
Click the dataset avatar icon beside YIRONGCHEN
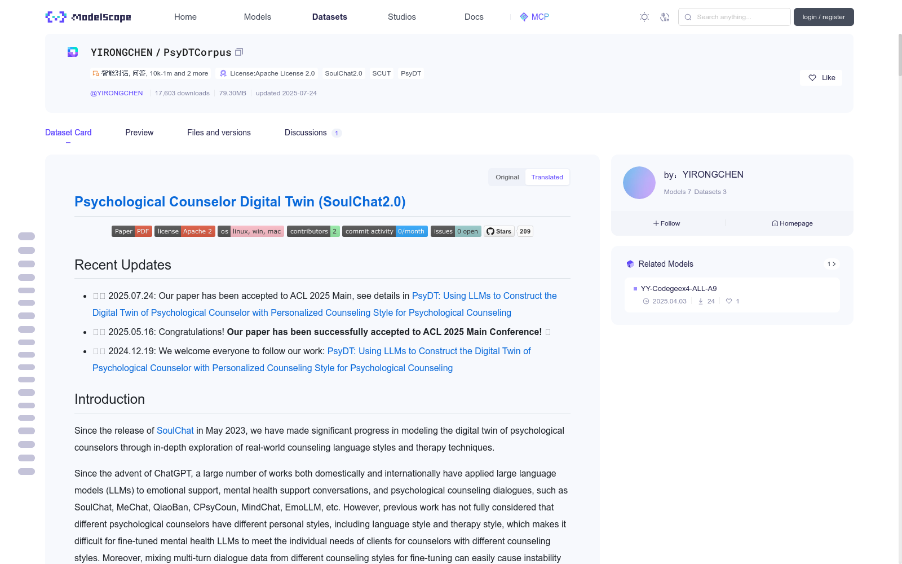tap(73, 52)
